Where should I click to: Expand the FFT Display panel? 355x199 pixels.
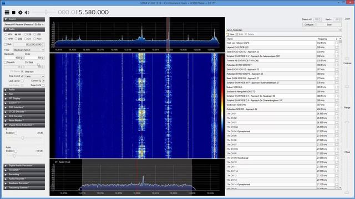coord(24,98)
